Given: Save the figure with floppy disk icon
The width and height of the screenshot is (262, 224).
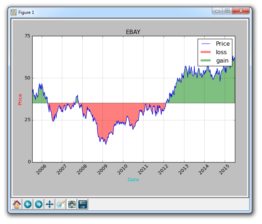Looking at the screenshot, I should [x=82, y=204].
